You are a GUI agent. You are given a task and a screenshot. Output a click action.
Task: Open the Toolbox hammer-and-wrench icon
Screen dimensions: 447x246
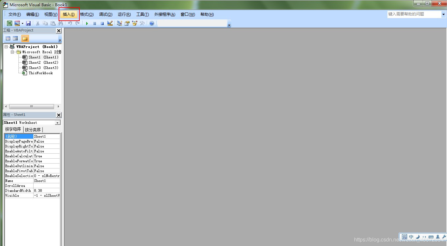point(142,23)
